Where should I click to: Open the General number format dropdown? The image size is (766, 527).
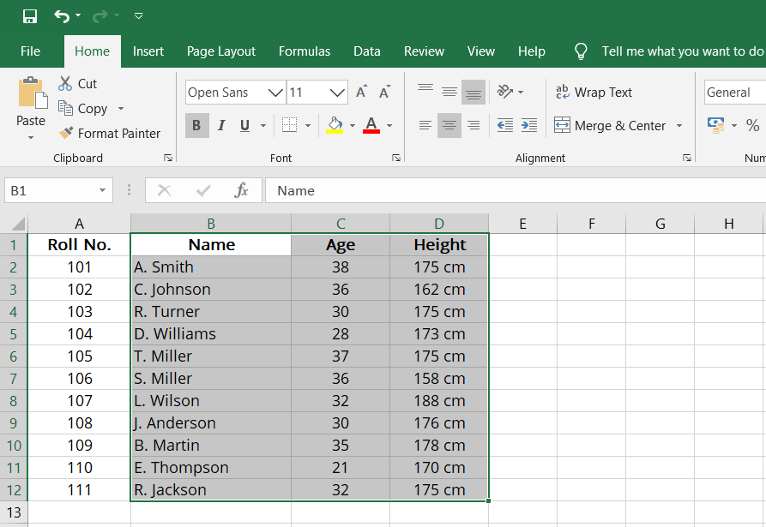pos(735,93)
